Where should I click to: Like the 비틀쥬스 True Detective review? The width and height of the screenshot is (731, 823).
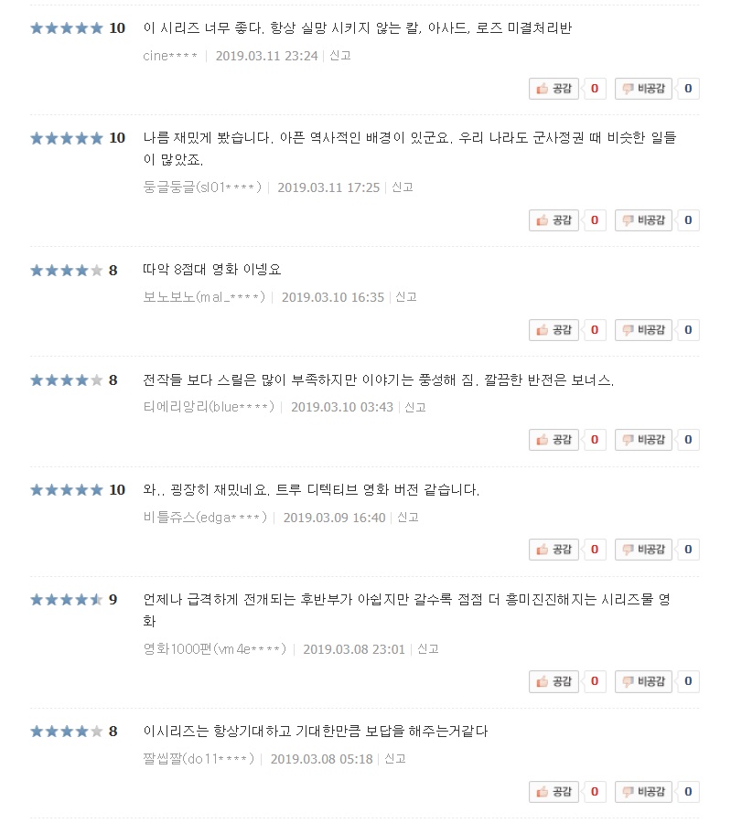(554, 550)
